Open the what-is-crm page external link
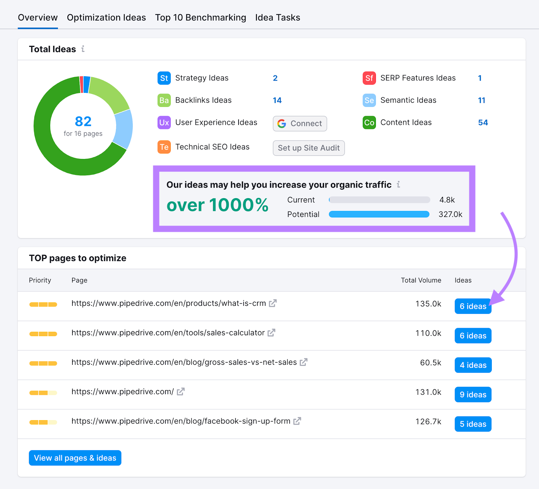539x489 pixels. (x=272, y=303)
